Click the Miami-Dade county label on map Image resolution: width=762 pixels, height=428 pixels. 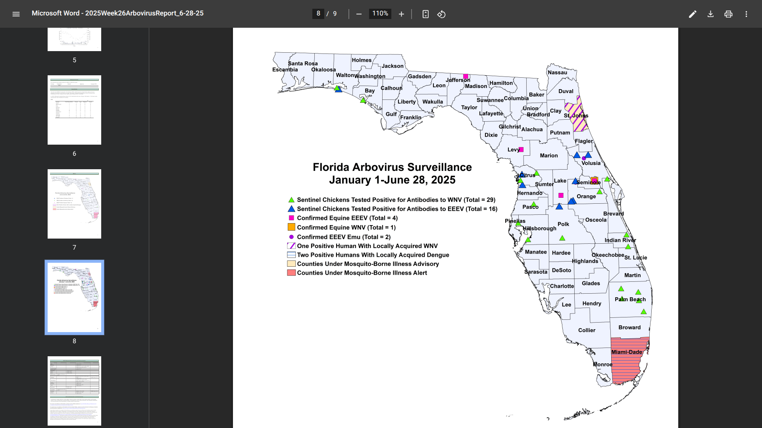click(x=627, y=352)
